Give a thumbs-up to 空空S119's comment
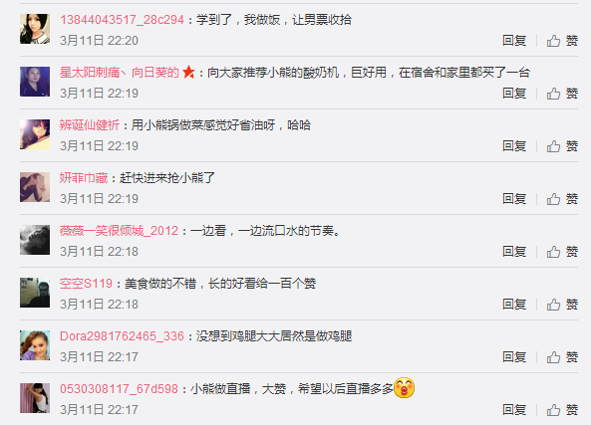The height and width of the screenshot is (425, 591). click(562, 305)
